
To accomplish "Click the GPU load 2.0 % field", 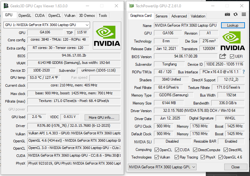I will pyautogui.click(x=37, y=117).
